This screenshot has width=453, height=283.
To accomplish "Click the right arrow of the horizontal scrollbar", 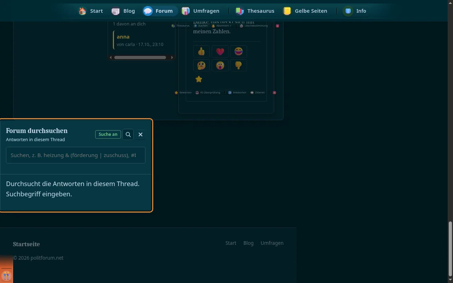I will point(172,57).
